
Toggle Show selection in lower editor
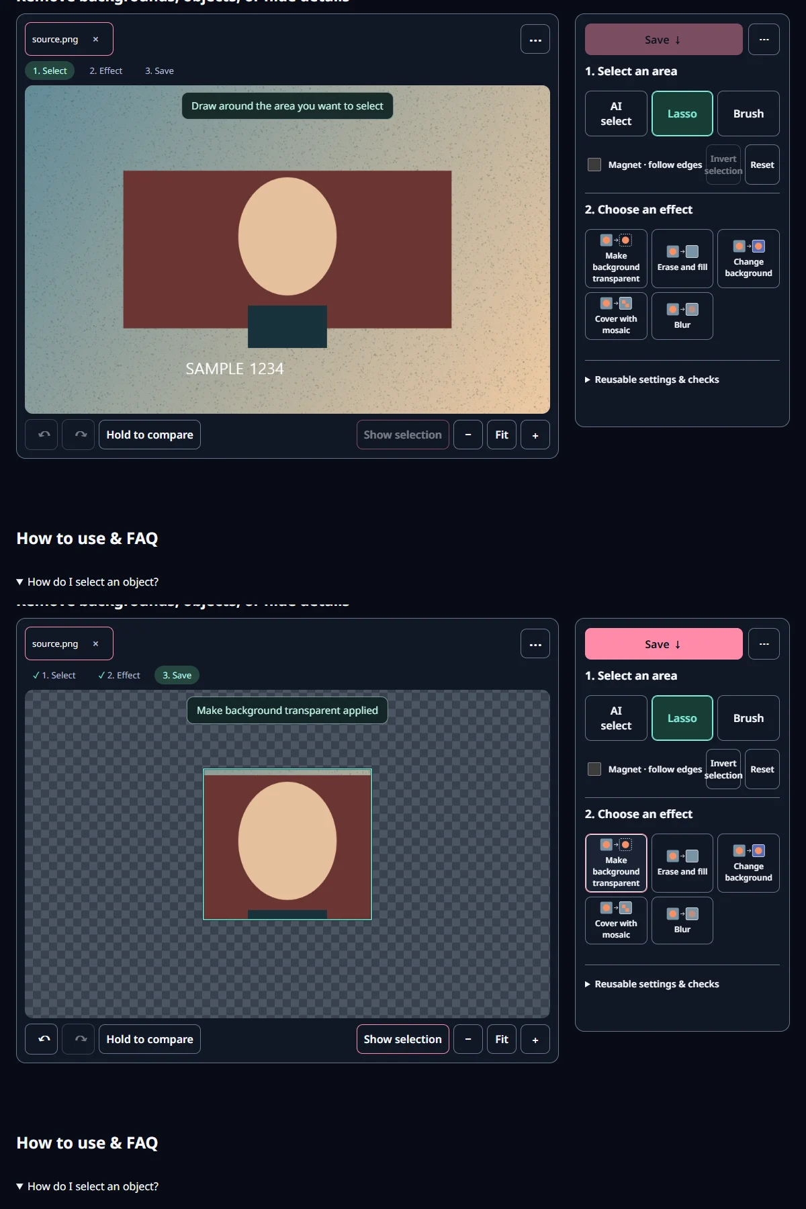tap(402, 1039)
